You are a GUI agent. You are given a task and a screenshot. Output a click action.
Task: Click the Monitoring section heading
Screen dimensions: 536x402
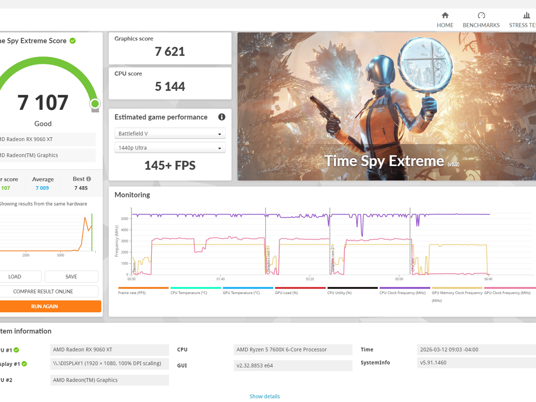pos(132,195)
